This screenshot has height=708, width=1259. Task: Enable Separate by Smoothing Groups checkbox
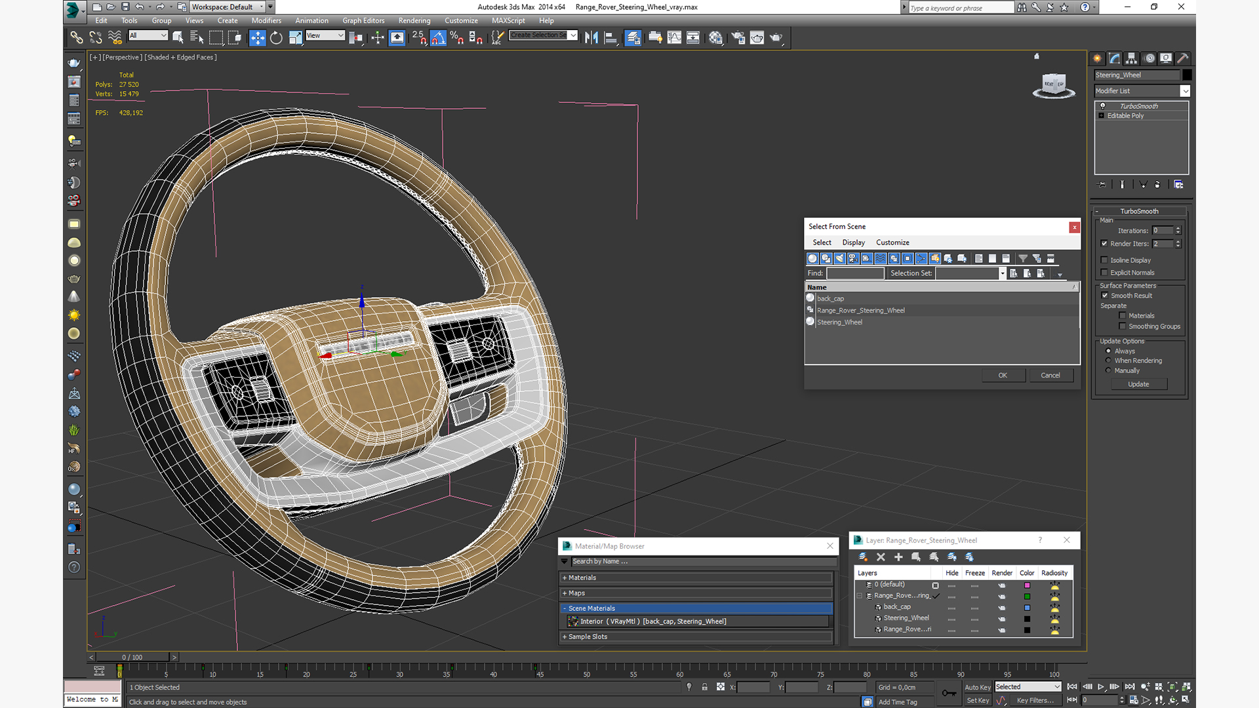[x=1123, y=326]
